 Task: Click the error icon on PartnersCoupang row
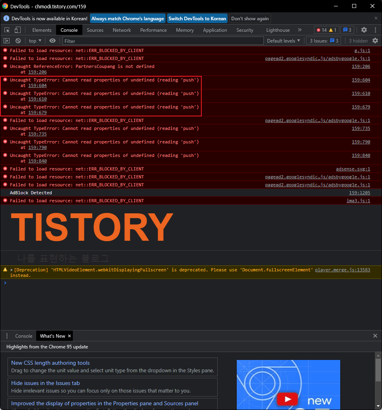(5, 66)
